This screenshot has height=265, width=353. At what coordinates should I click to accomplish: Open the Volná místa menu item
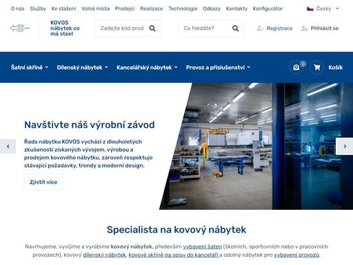click(95, 9)
